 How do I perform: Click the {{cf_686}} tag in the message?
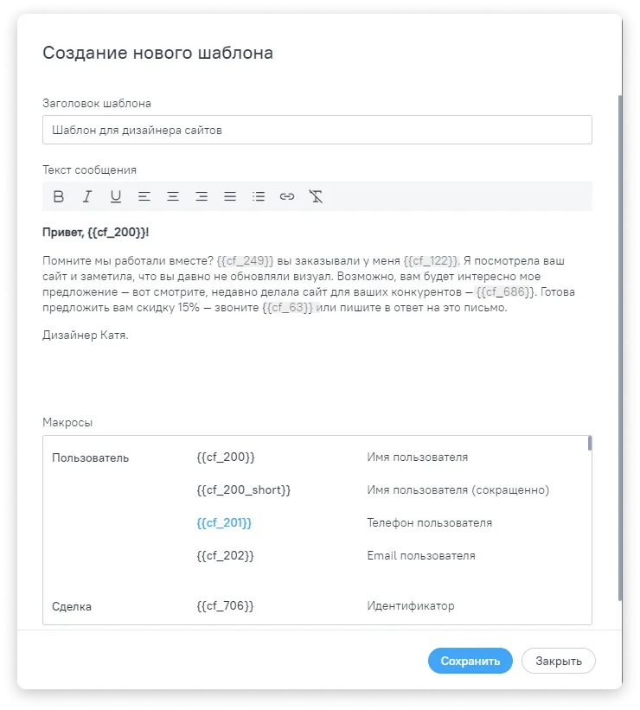[x=505, y=292]
